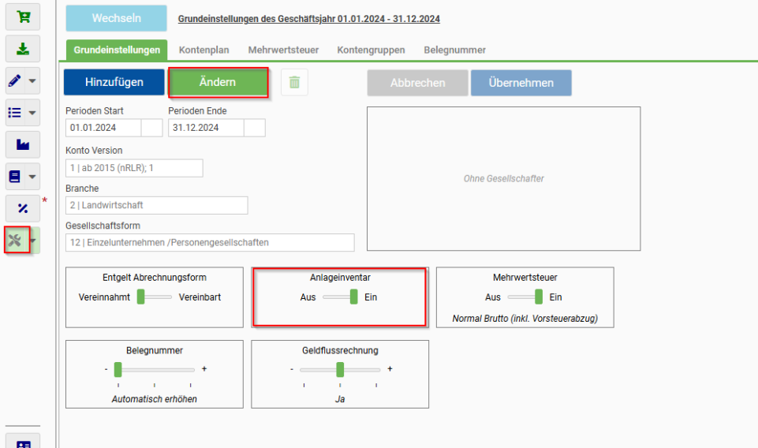Click the Belegnummer slider plus sign
The width and height of the screenshot is (758, 448).
pos(204,369)
